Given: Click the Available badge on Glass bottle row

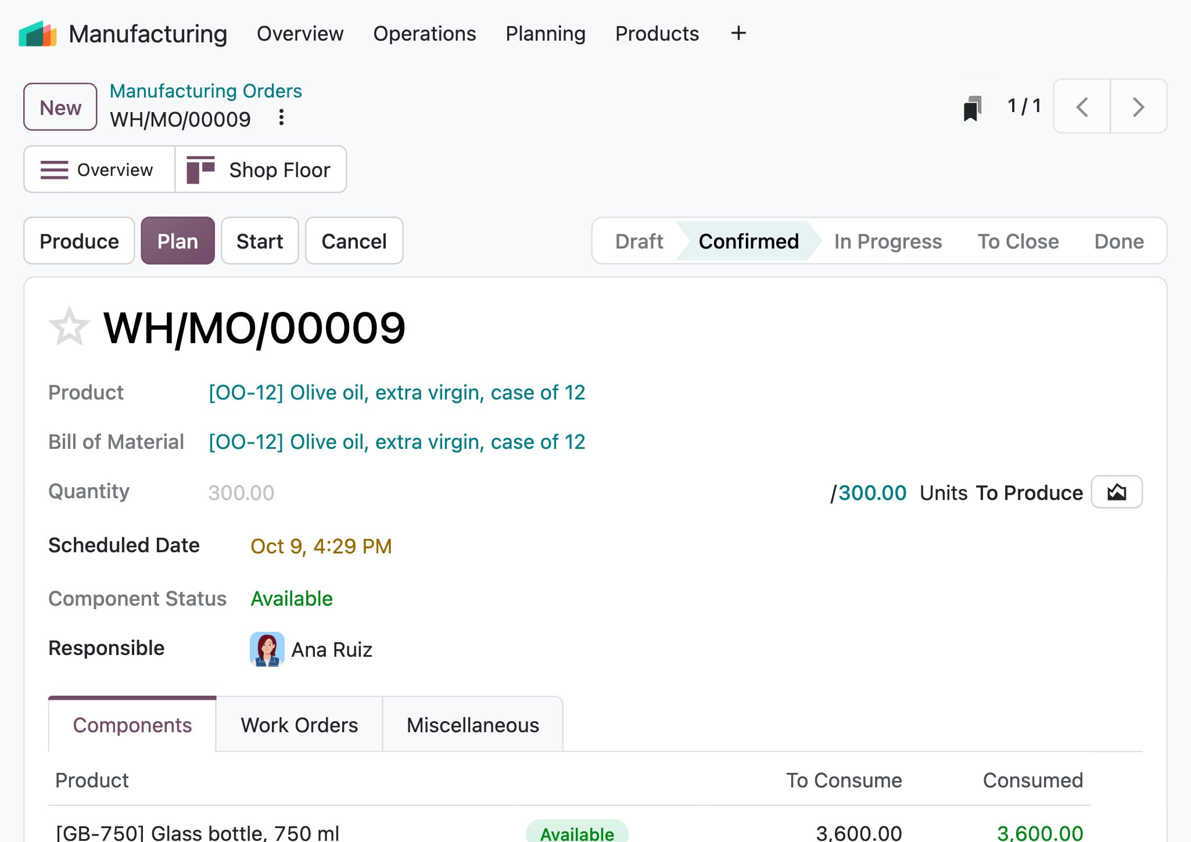Looking at the screenshot, I should pyautogui.click(x=577, y=832).
